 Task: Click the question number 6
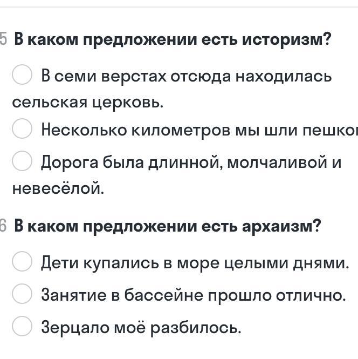tap(4, 226)
